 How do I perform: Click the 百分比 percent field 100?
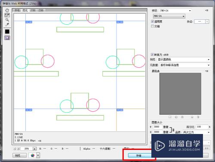pyautogui.click(x=202, y=127)
